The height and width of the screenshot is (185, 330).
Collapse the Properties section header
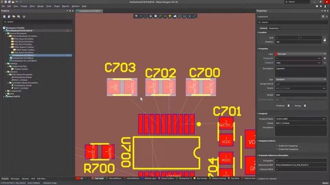point(258,49)
